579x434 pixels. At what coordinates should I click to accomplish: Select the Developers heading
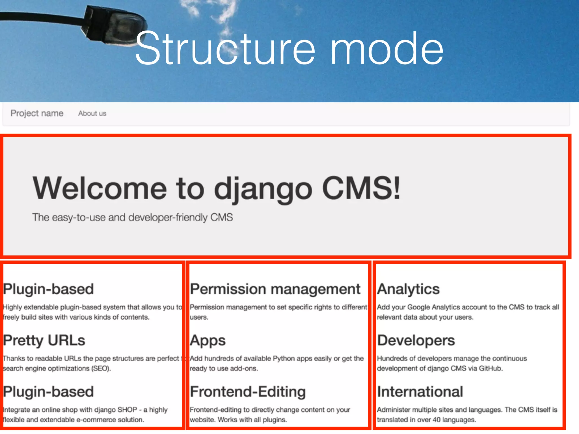[x=416, y=340]
